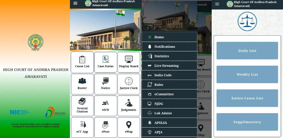Open Notifications from the side drawer
The width and height of the screenshot is (283, 138).
pyautogui.click(x=169, y=47)
